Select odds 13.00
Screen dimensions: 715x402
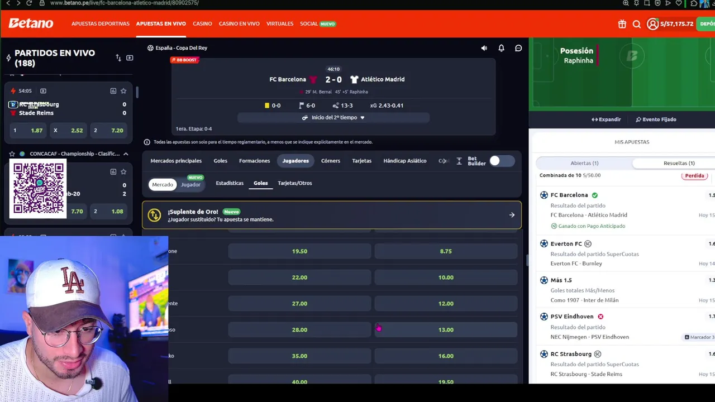446,330
